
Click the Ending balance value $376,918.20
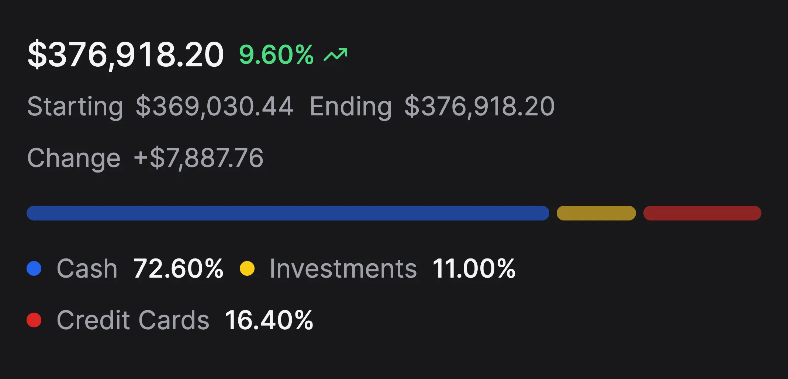point(479,106)
